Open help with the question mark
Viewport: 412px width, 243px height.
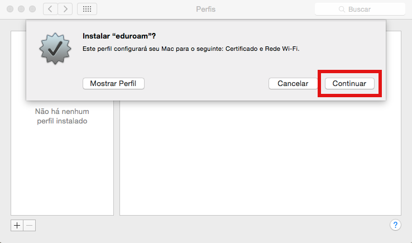pos(395,225)
